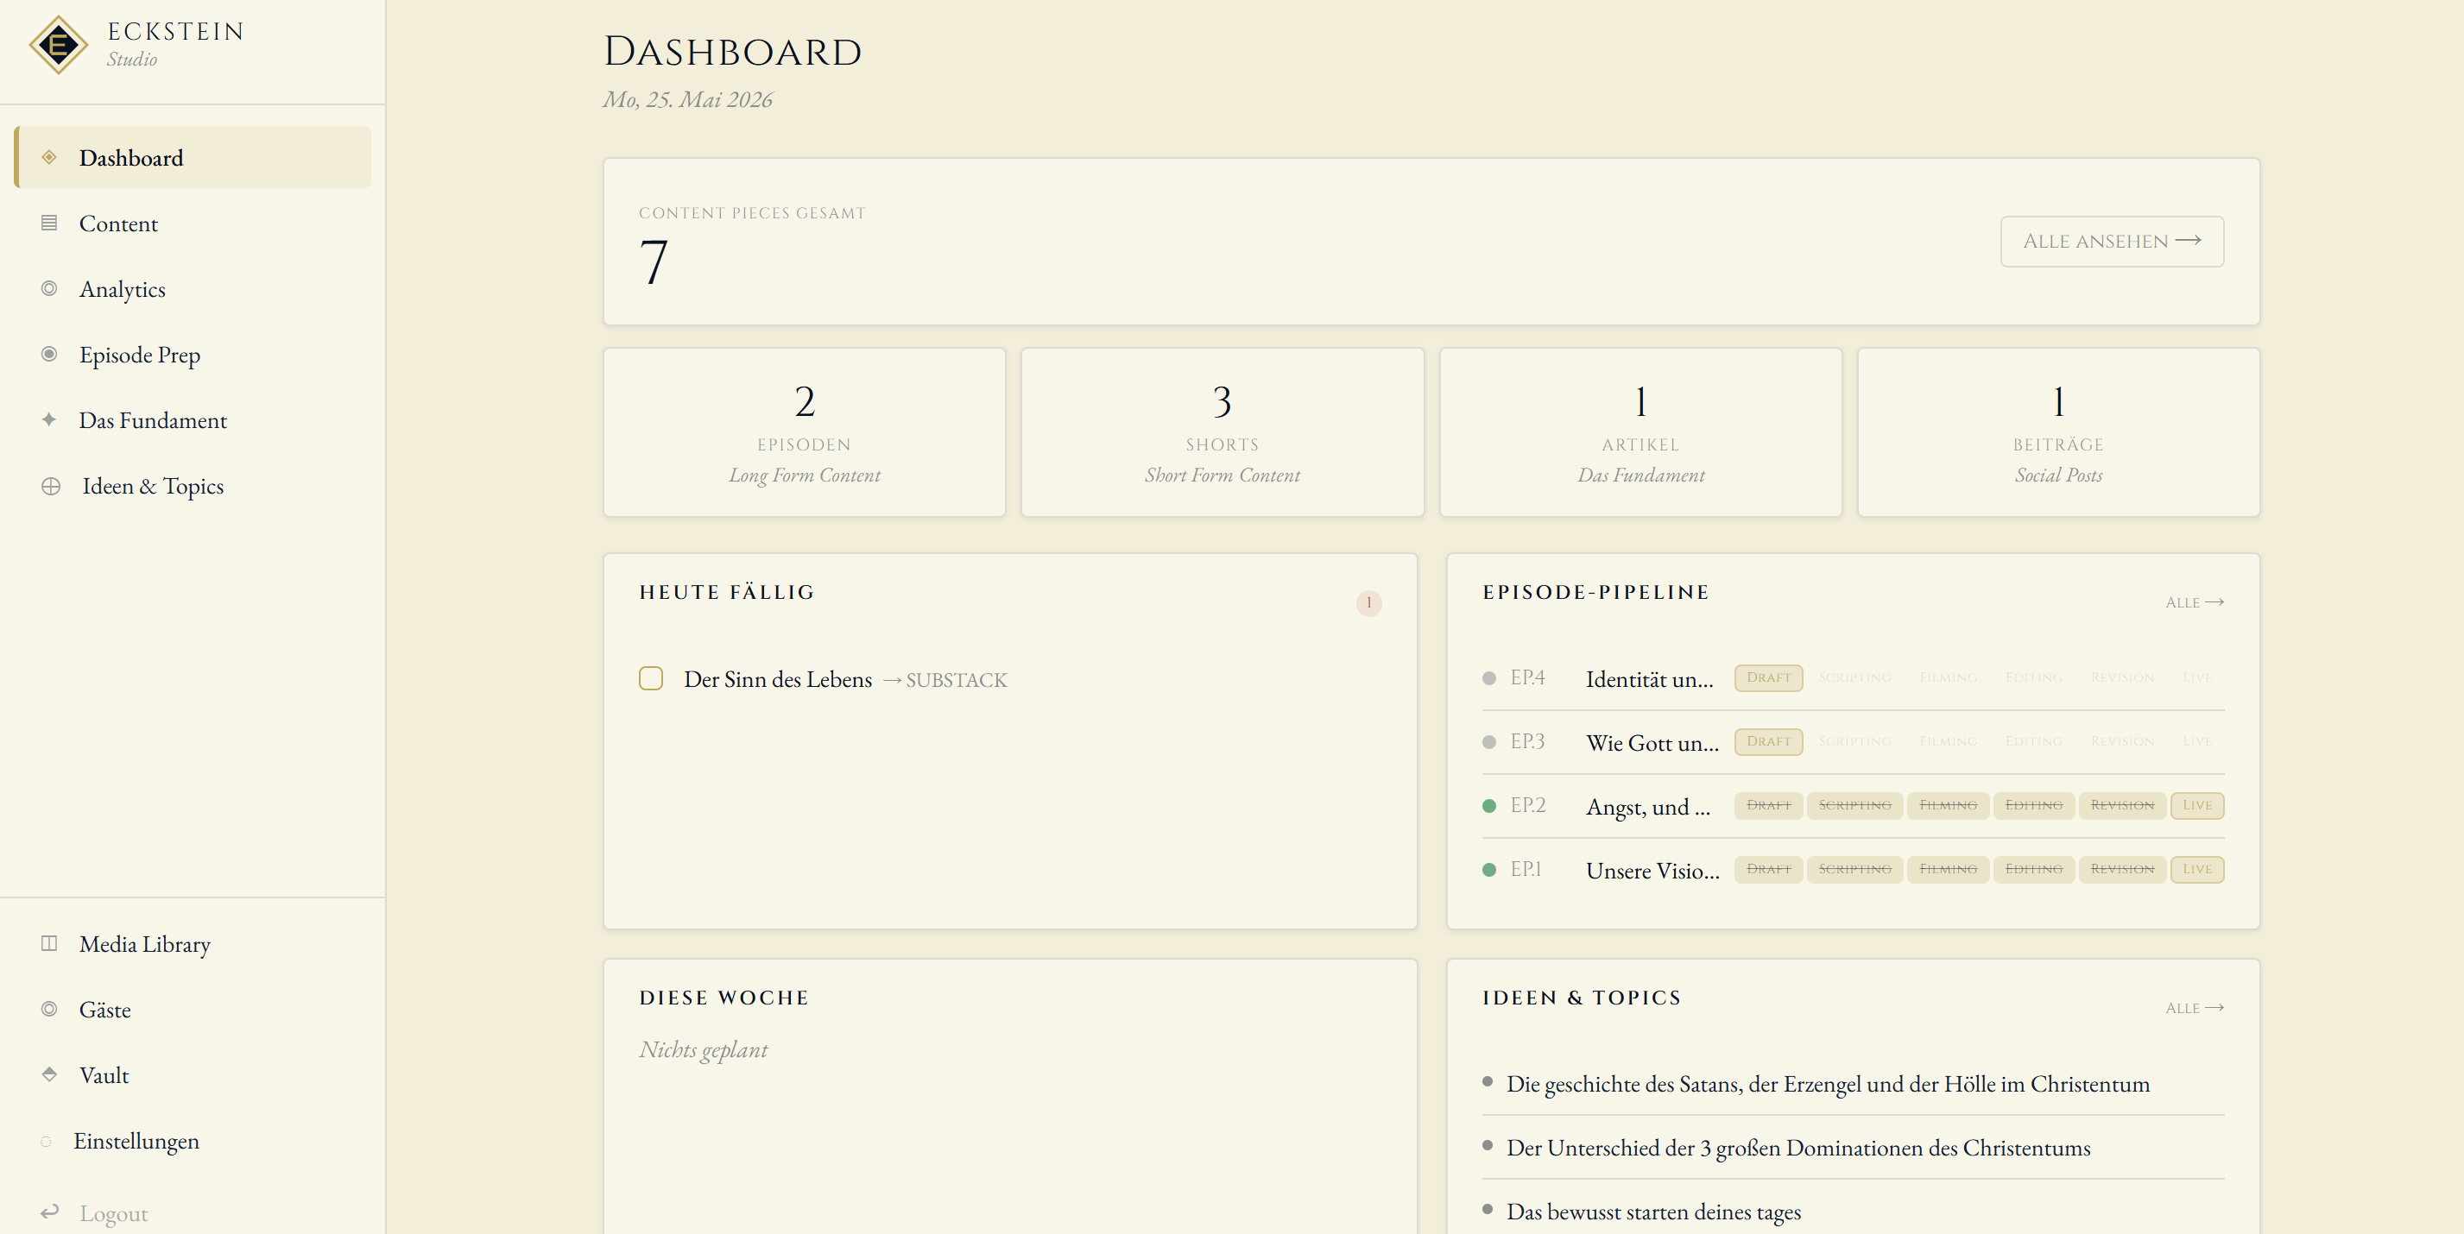
Task: Click the Live stage badge of EP.2
Action: point(2196,806)
